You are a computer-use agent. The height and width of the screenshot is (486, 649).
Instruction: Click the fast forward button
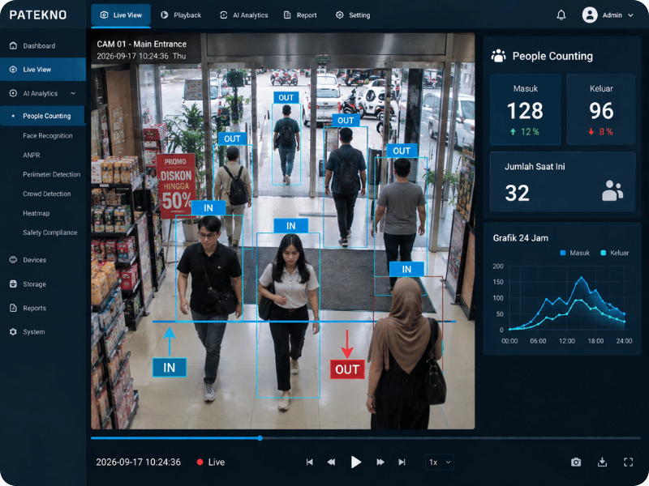[380, 462]
